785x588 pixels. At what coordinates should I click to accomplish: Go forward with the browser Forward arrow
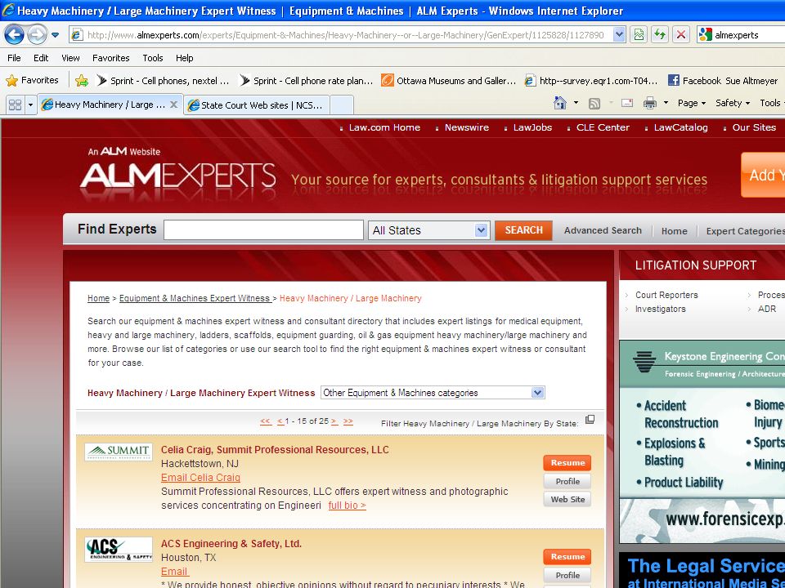(37, 35)
